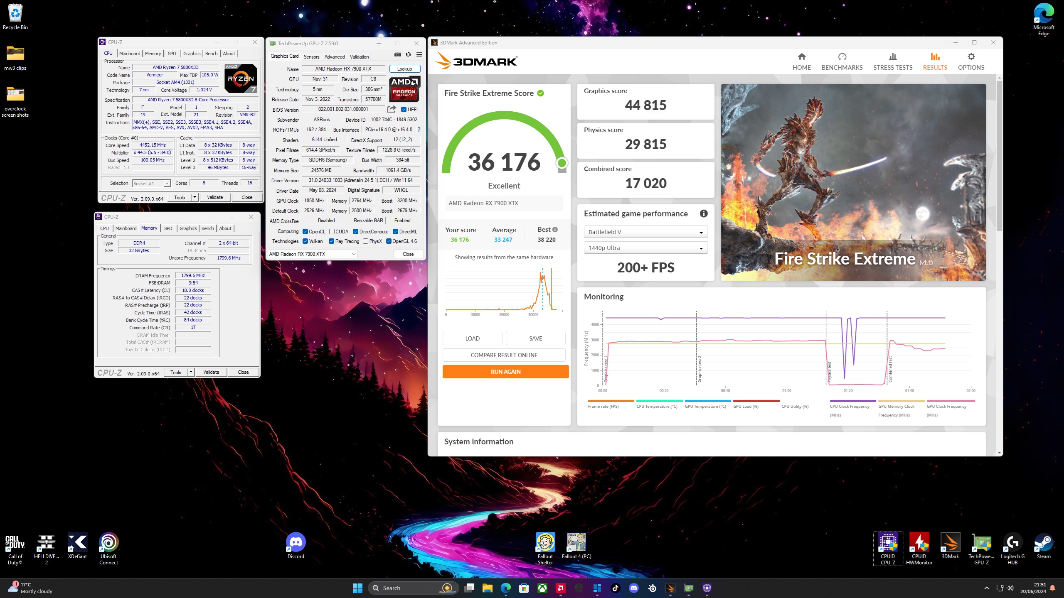Toggle the CUDA checkbox in GPU-Z

[332, 232]
